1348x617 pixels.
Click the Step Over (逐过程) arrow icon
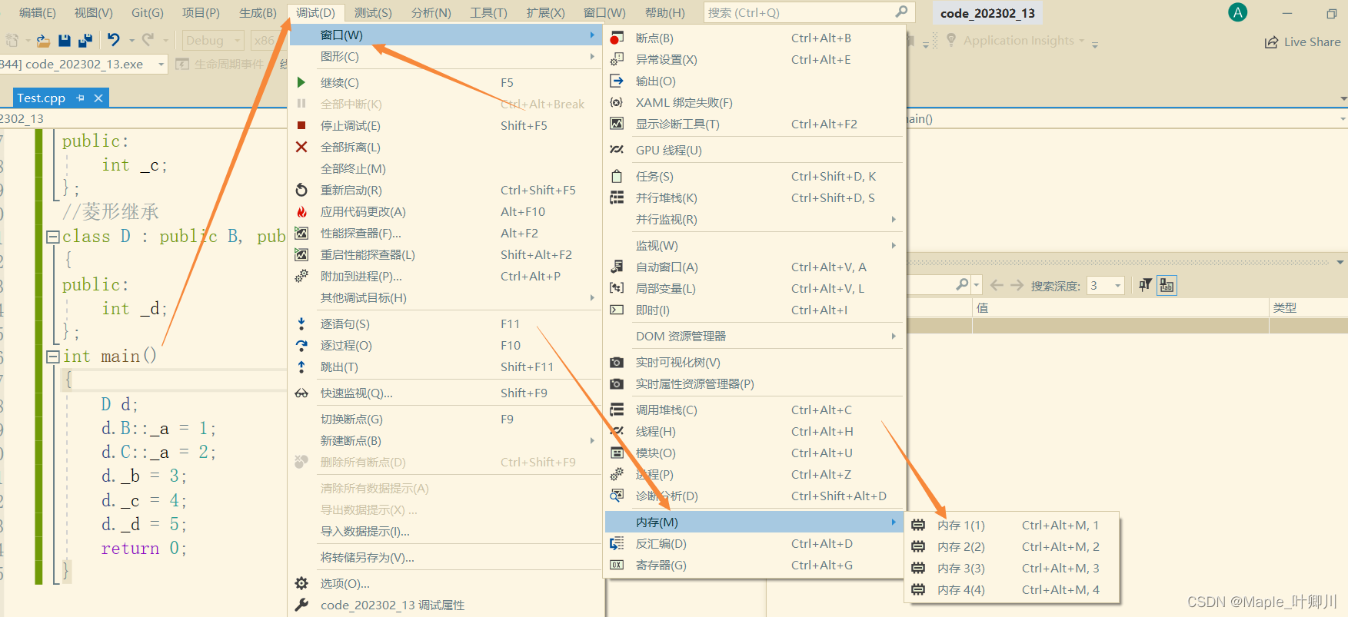click(301, 345)
